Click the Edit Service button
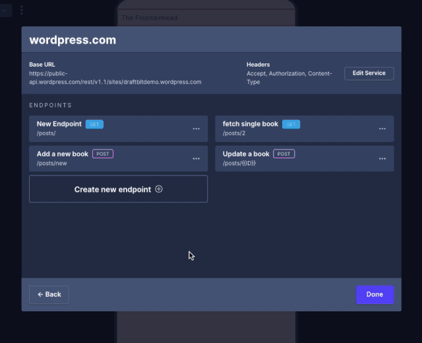The width and height of the screenshot is (422, 343). point(369,73)
